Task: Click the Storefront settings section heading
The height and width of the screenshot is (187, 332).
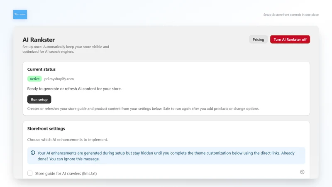Action: pos(46,128)
